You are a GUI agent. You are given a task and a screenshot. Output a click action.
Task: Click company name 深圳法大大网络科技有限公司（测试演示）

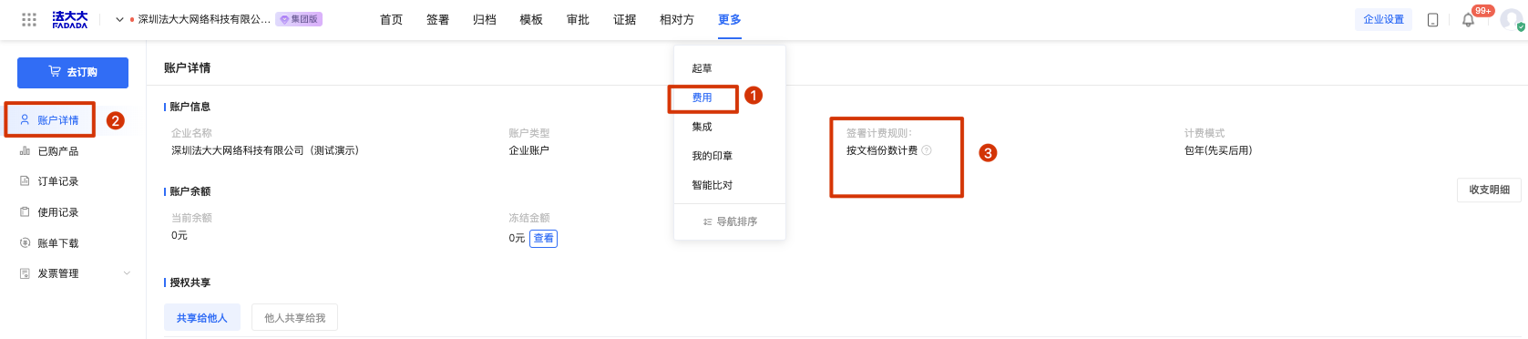[265, 150]
